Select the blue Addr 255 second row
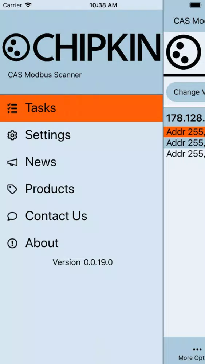Screen dimensions: 205x364 (184, 143)
